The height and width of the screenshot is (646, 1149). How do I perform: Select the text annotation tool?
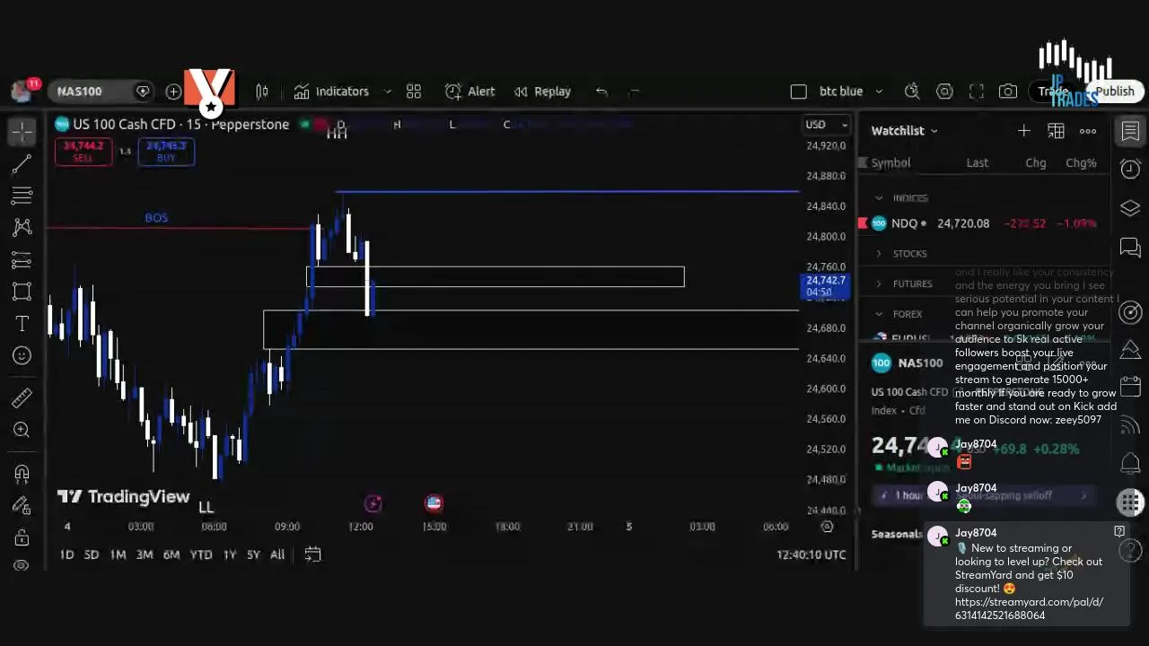pos(22,324)
